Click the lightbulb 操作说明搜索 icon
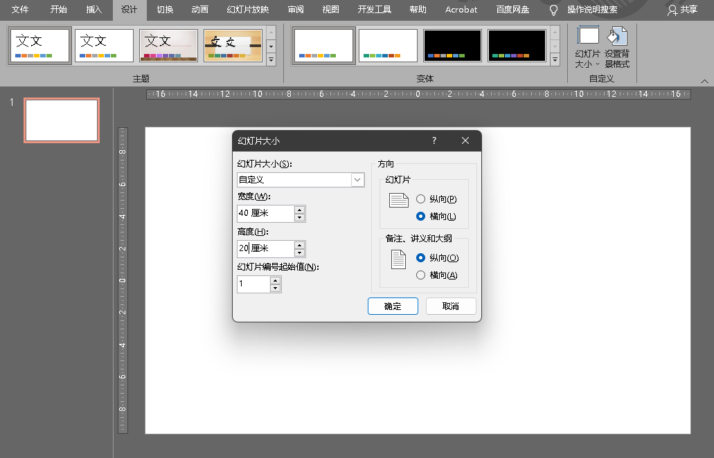The height and width of the screenshot is (458, 714). (x=553, y=10)
